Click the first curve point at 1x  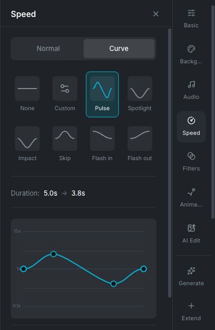[x=24, y=269]
